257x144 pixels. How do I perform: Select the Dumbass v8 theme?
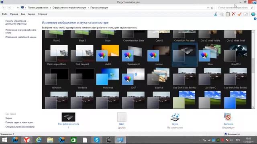point(133,55)
